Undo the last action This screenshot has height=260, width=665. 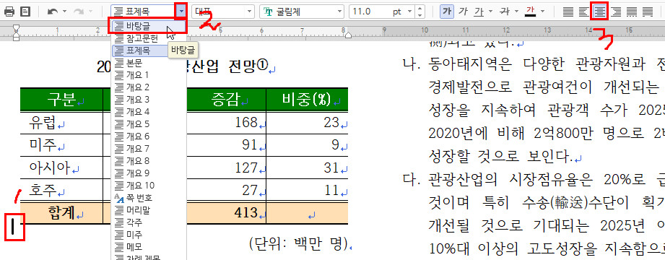(x=53, y=12)
